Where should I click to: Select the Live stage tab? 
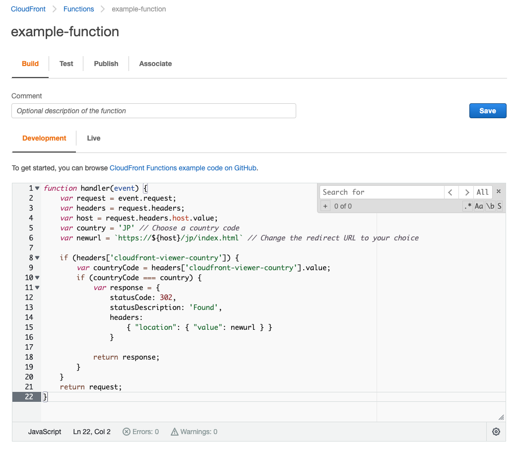94,139
